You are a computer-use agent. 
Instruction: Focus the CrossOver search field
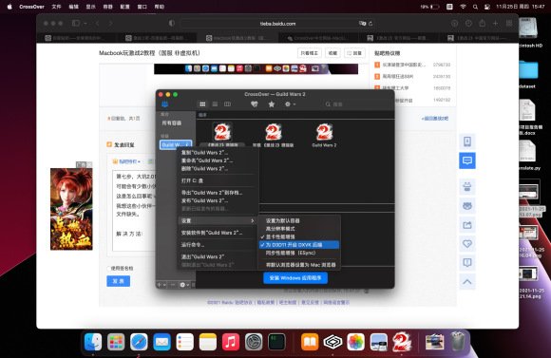(355, 104)
